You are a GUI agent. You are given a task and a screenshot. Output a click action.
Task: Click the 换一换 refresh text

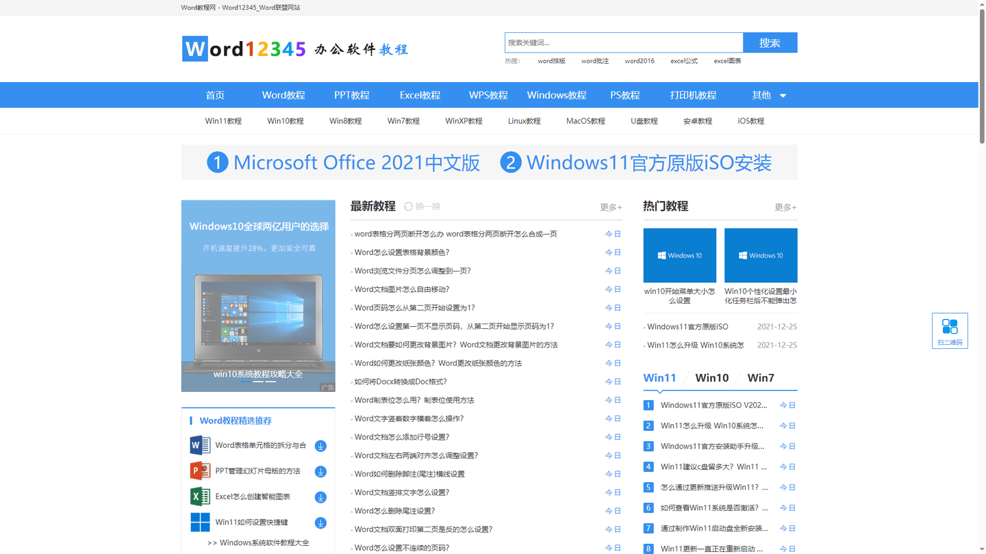tap(428, 207)
